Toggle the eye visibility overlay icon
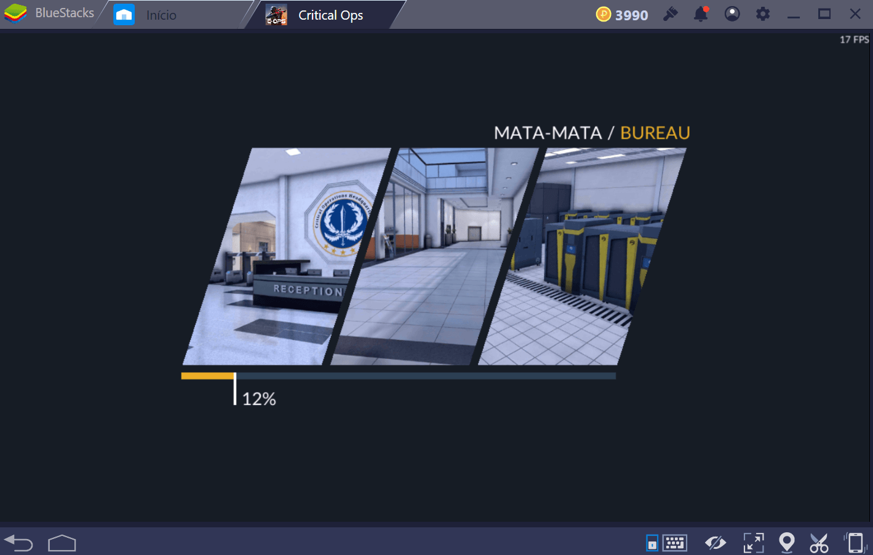This screenshot has height=555, width=873. pyautogui.click(x=716, y=543)
